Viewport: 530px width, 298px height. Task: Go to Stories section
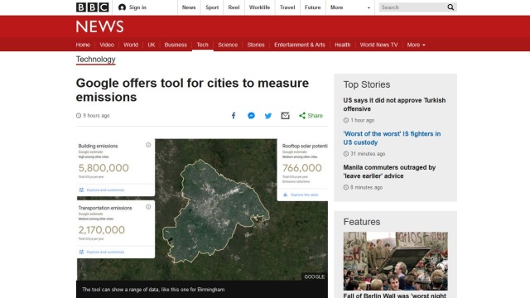[x=256, y=45]
